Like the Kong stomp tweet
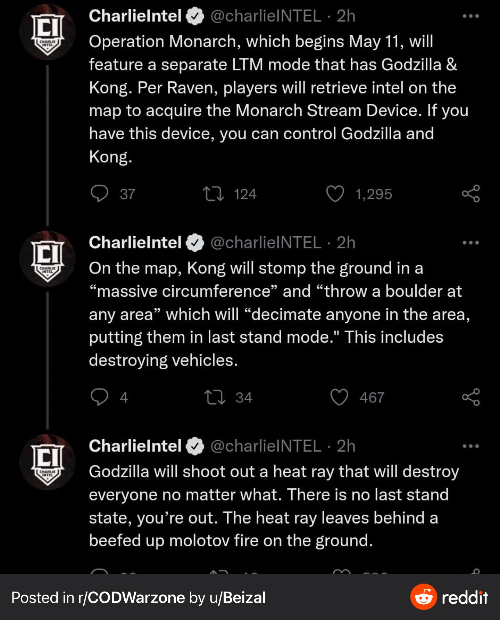500x620 pixels. pos(339,397)
